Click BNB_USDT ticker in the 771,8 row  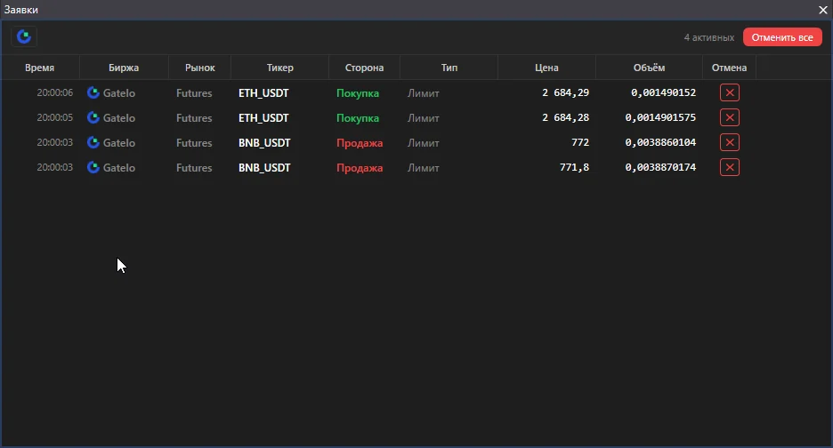[264, 168]
